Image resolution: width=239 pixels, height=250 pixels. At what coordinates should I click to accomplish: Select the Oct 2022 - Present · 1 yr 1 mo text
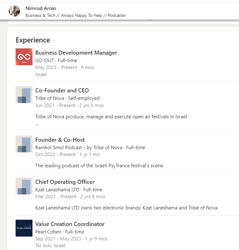tap(67, 154)
